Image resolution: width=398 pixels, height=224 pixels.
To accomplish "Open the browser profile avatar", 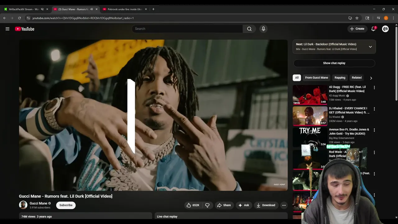I will (x=386, y=18).
